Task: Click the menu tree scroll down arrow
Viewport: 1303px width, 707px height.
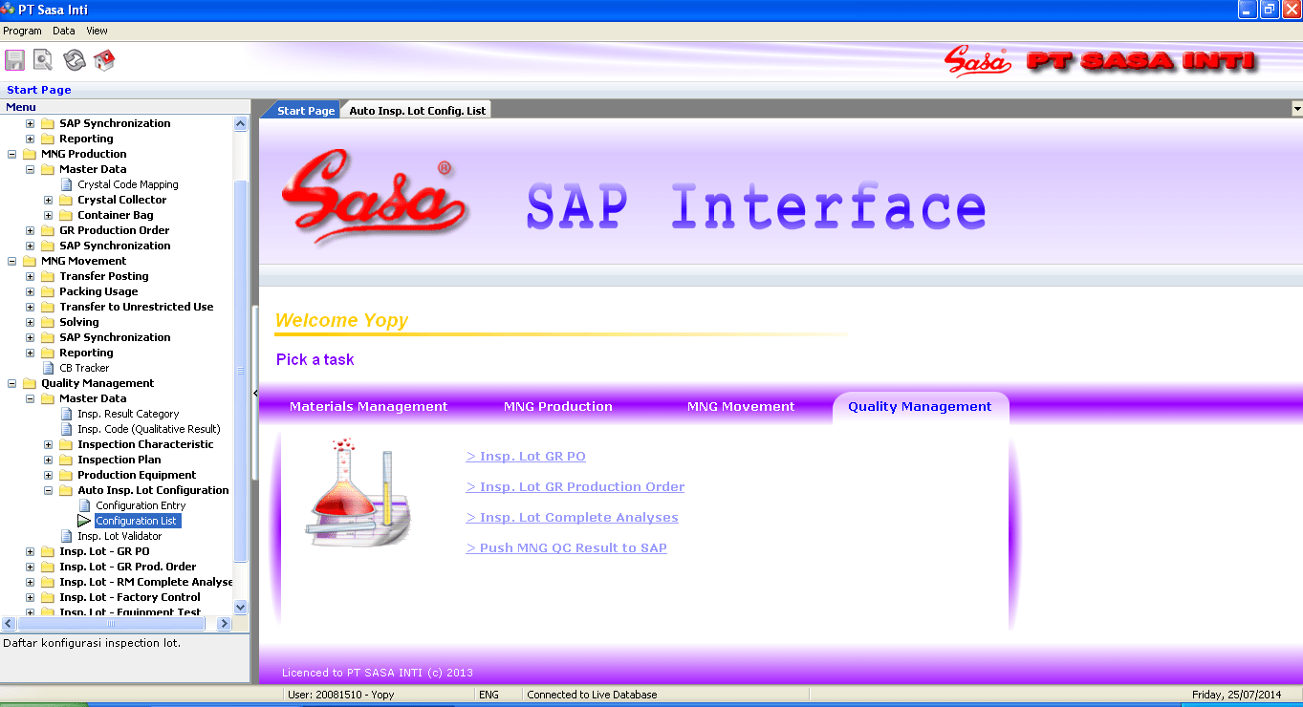Action: [240, 607]
